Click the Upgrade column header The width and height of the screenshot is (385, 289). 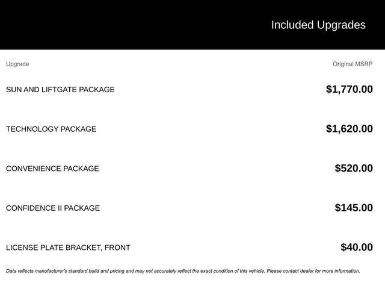pyautogui.click(x=17, y=64)
